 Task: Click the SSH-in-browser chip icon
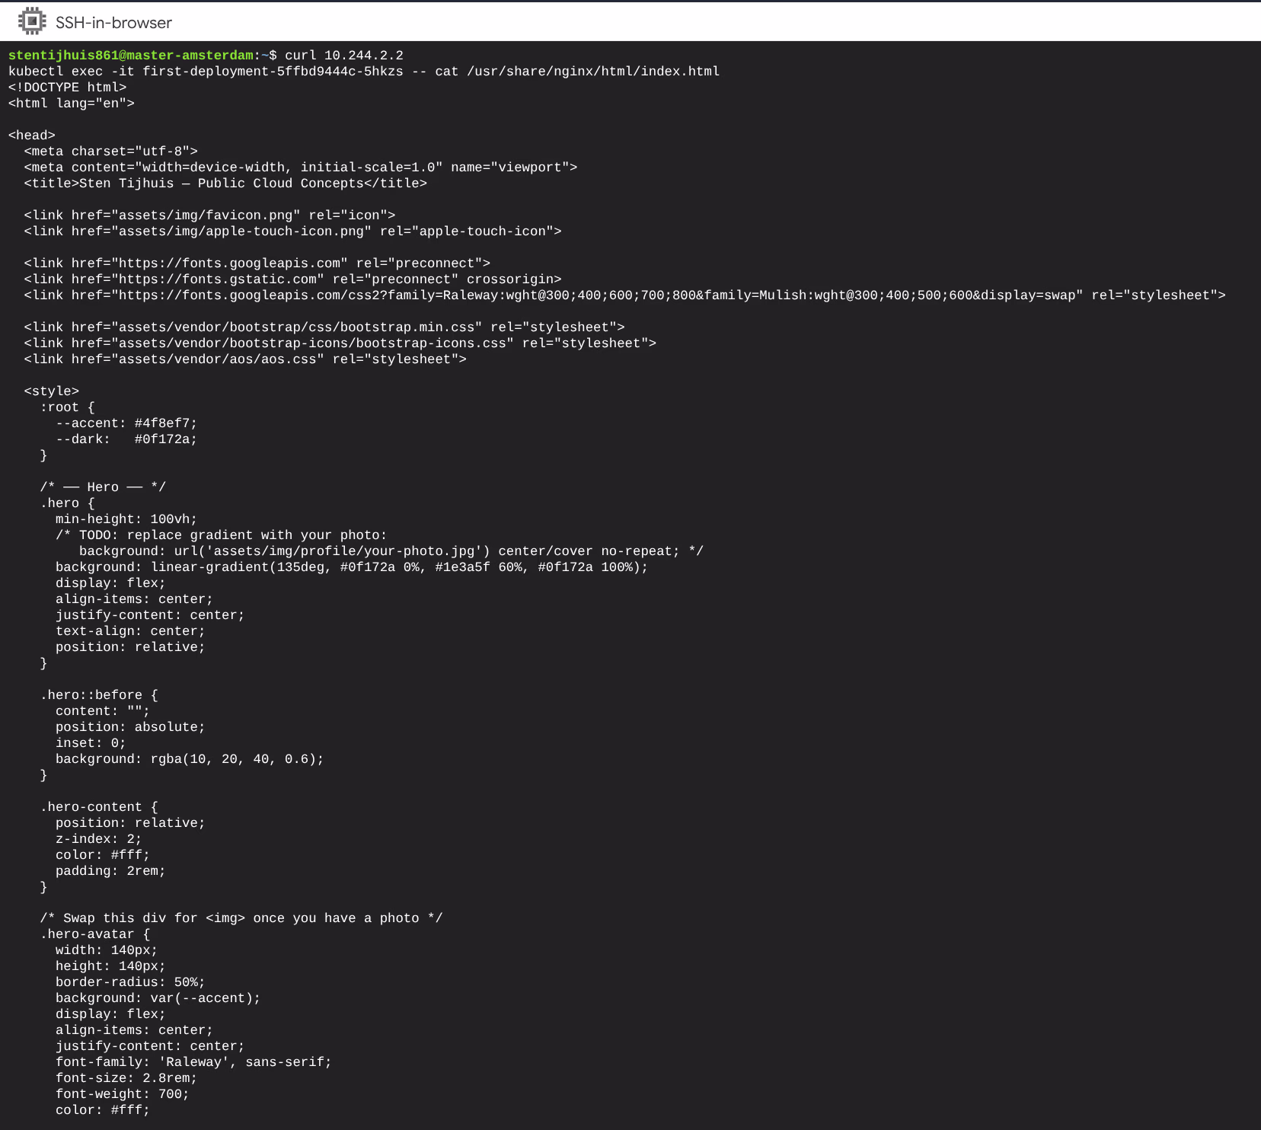pyautogui.click(x=31, y=21)
